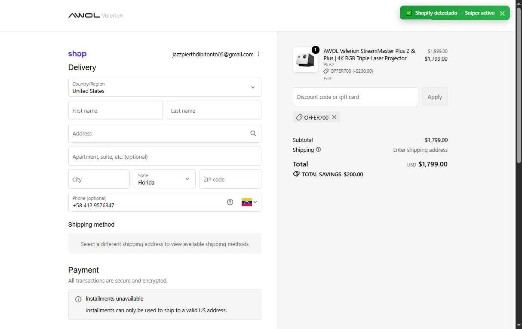Open the State dropdown showing Florida

tap(165, 179)
